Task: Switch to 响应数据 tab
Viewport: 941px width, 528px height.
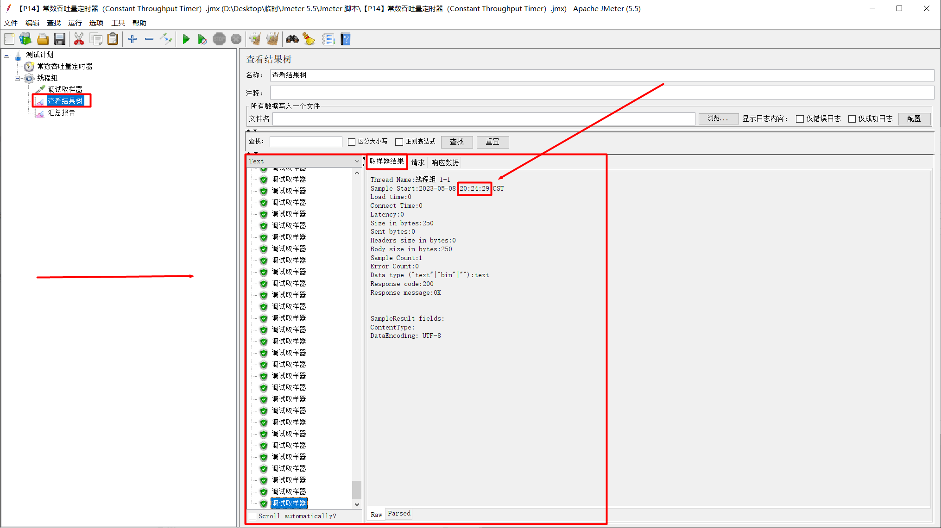Action: tap(445, 162)
